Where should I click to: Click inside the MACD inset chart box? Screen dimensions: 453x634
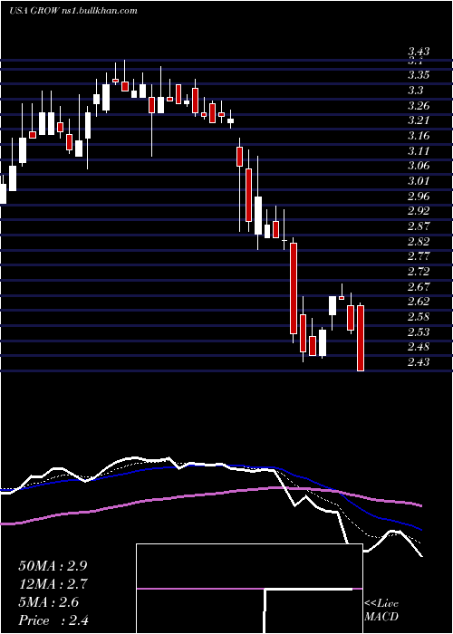tap(249, 589)
